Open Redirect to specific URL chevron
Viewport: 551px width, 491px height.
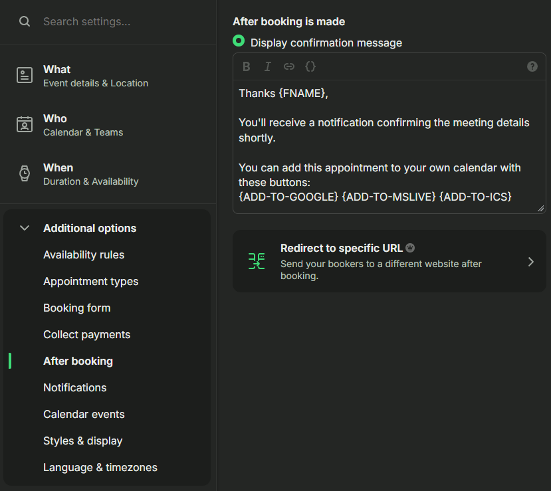tap(530, 262)
